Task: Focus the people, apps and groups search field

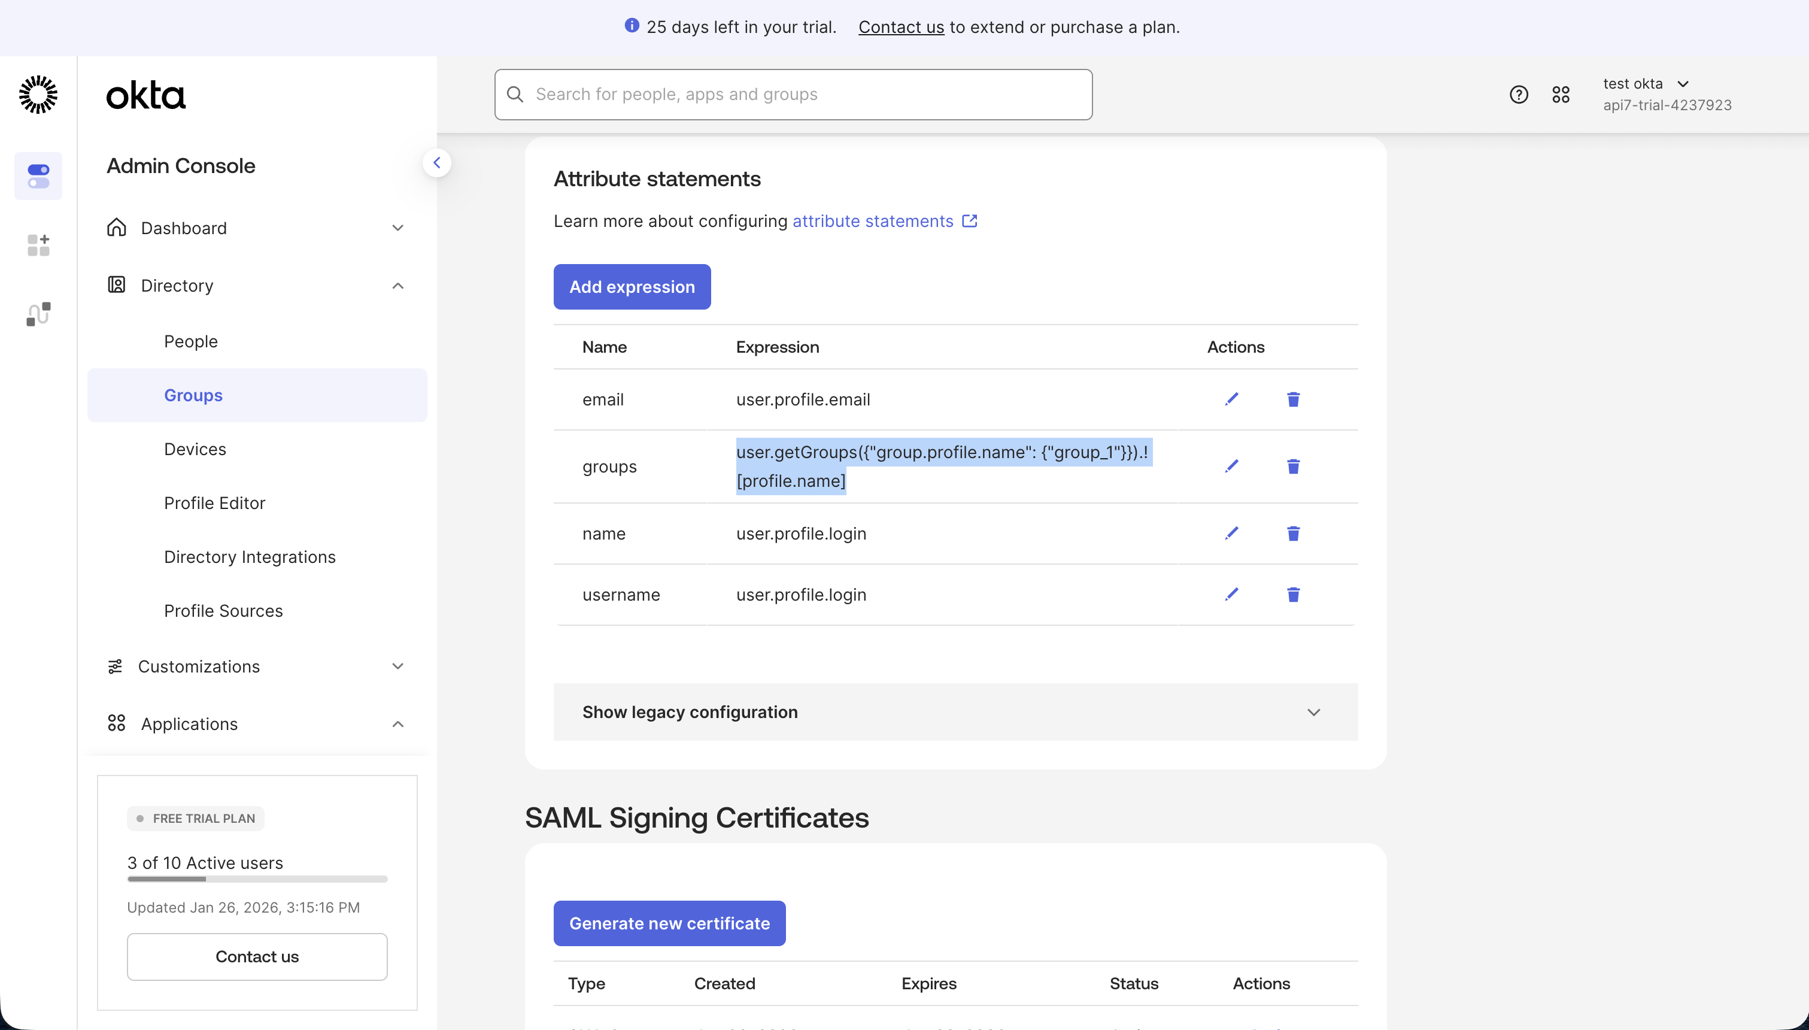Action: (793, 94)
